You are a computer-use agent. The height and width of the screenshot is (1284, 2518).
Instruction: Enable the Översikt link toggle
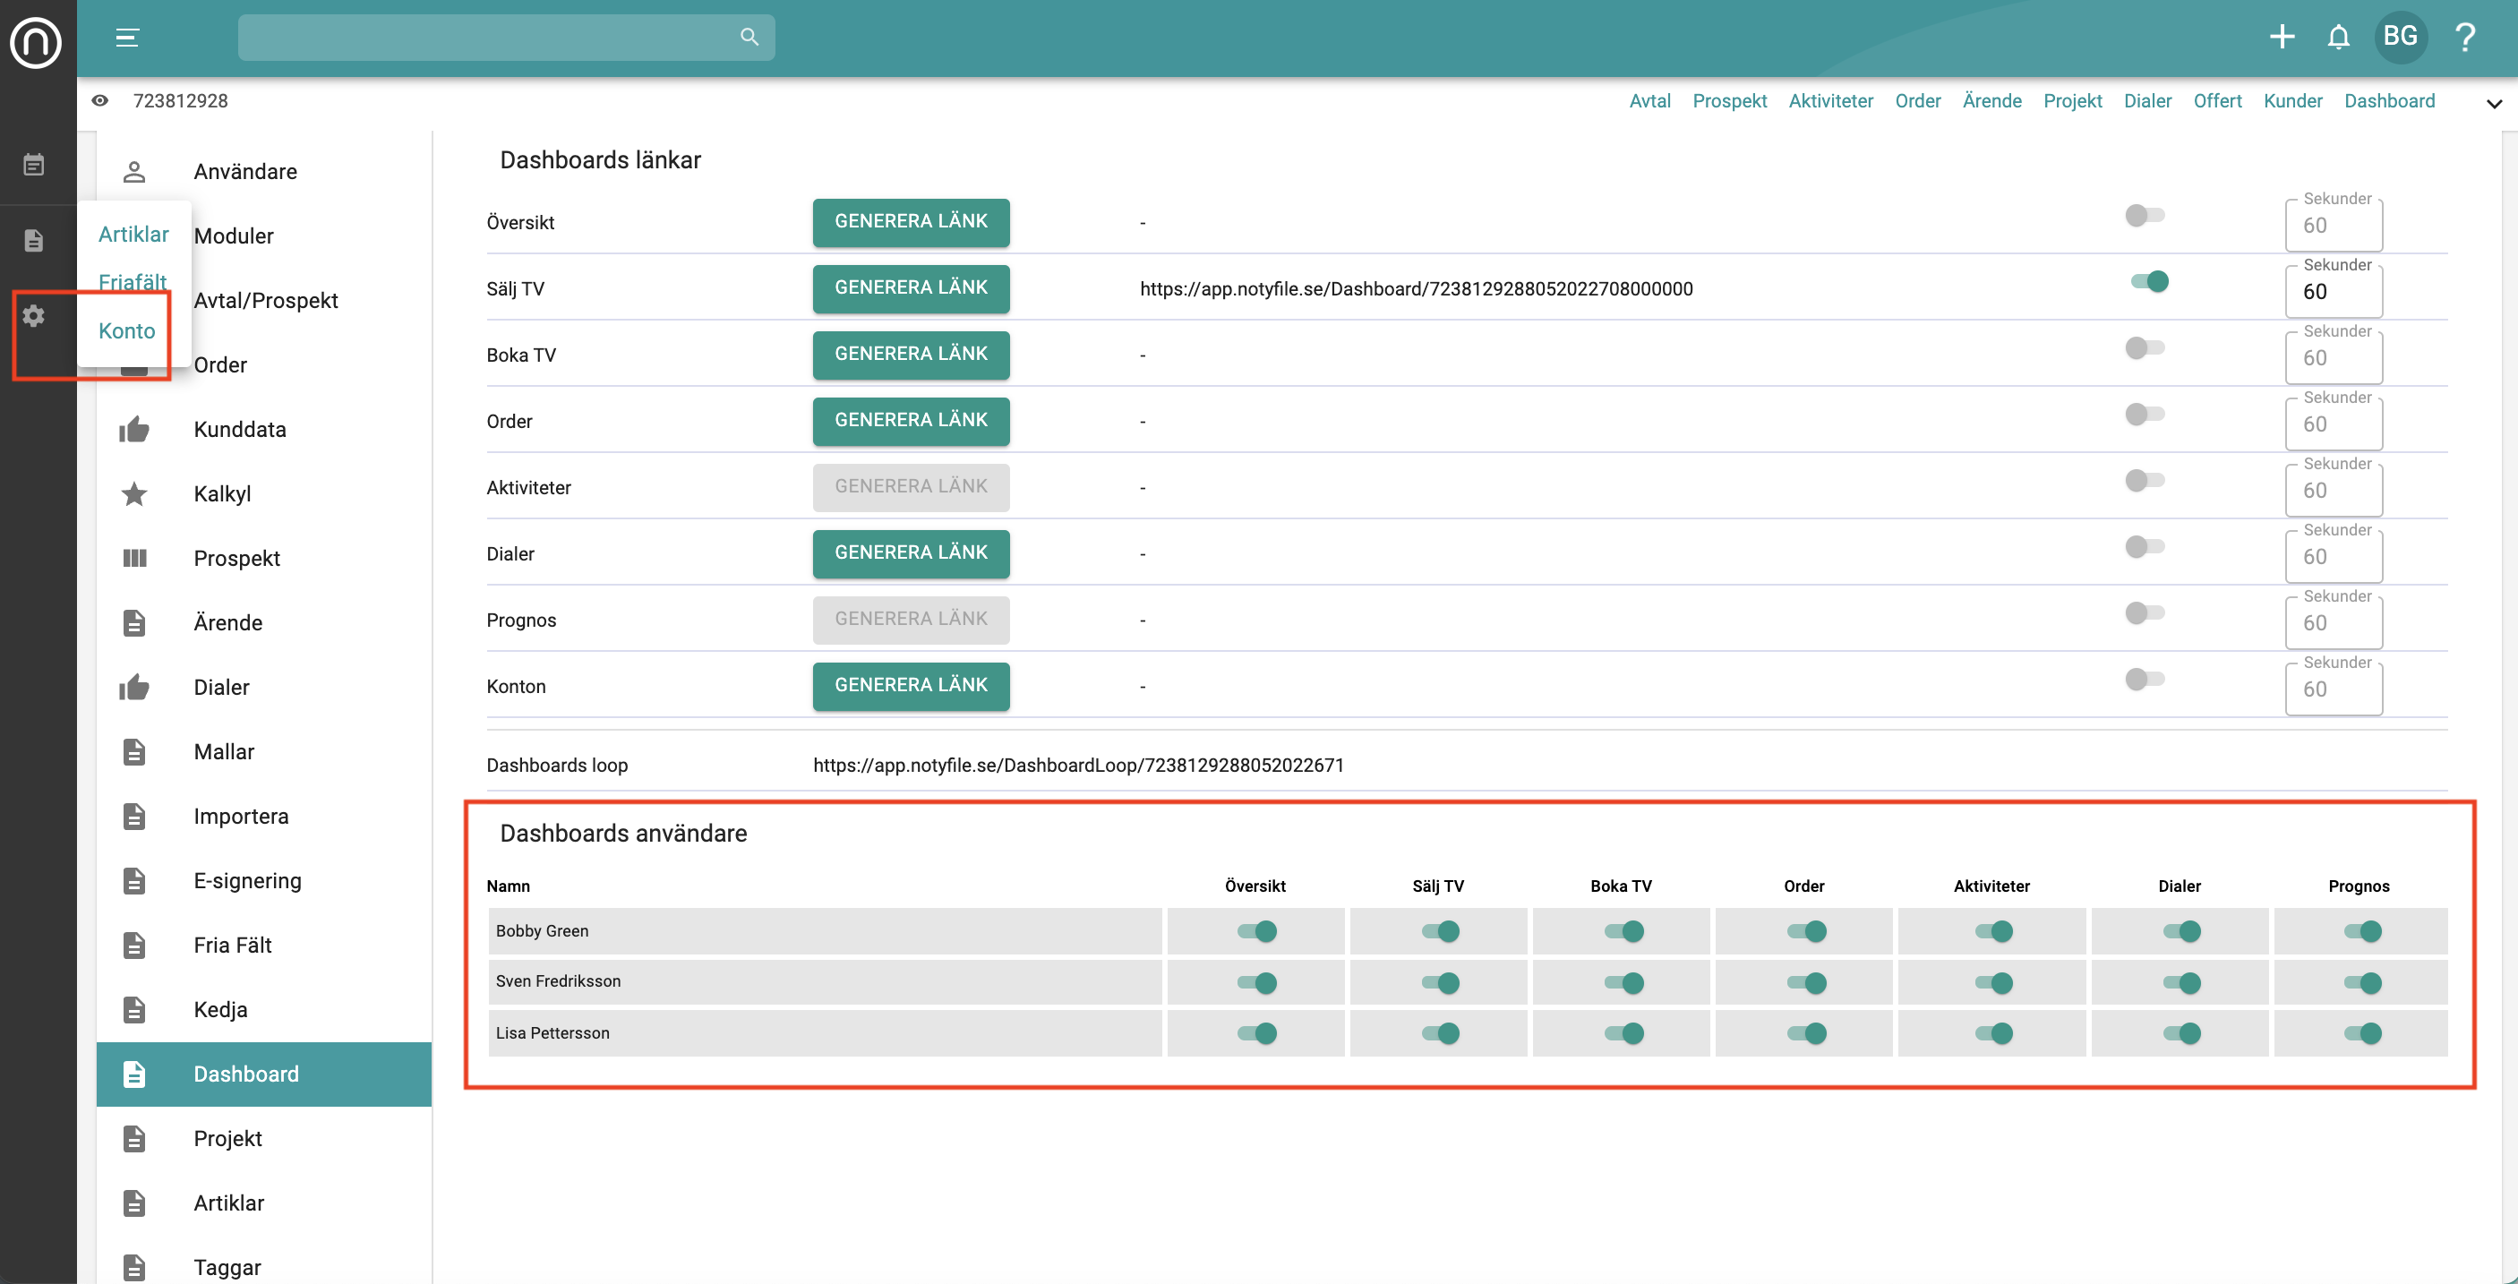point(2145,215)
